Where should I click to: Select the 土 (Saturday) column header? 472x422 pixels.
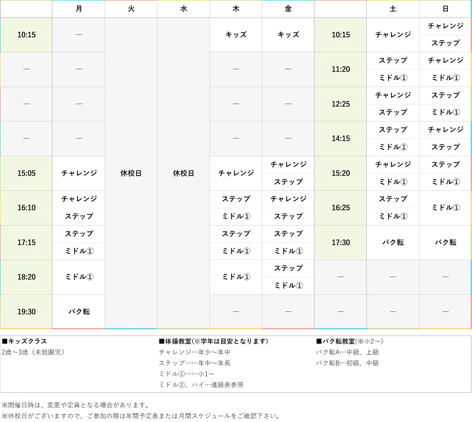pos(393,9)
